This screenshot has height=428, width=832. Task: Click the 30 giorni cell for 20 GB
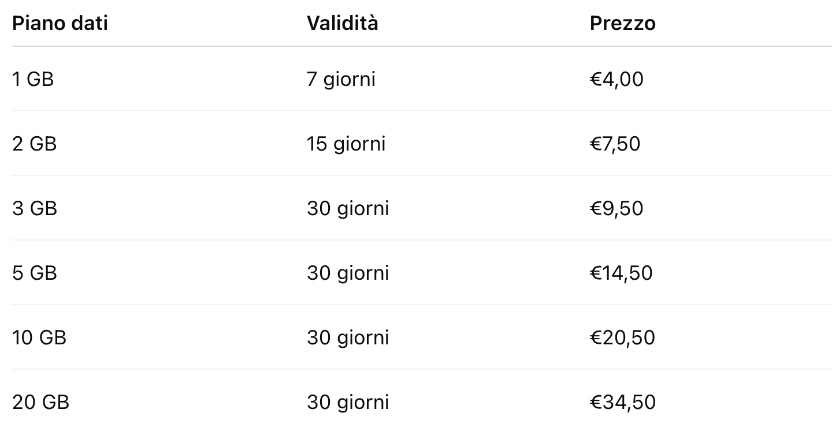coord(348,402)
